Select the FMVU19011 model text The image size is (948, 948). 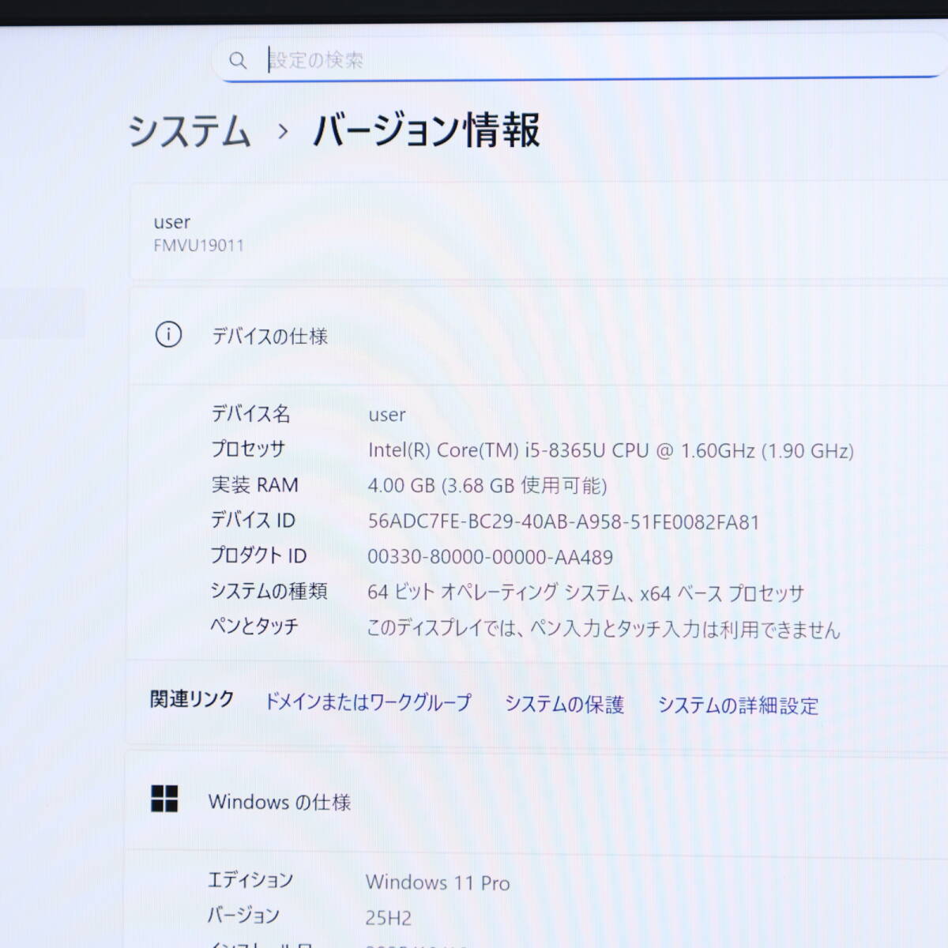point(199,246)
